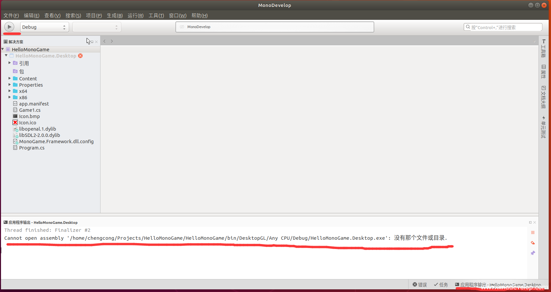Click the Run (play) button in toolbar
Viewport: 551px width, 292px height.
pos(9,27)
